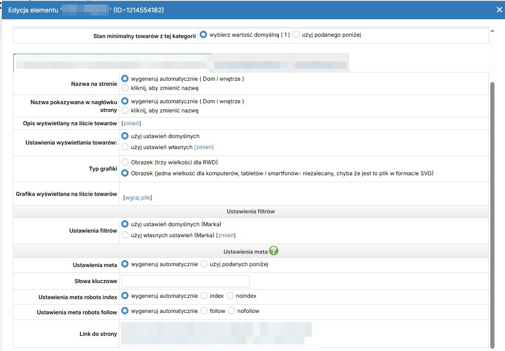Select auto-generate for Nazwa pokazywana w nagłówku strony

pyautogui.click(x=124, y=101)
